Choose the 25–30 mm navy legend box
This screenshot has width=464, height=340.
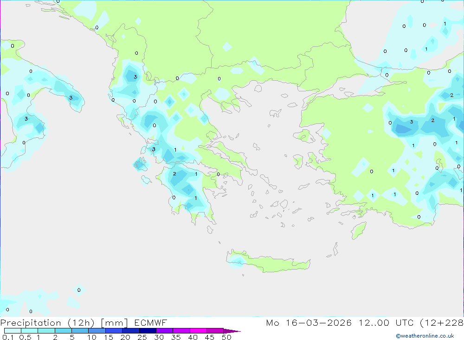click(x=148, y=331)
